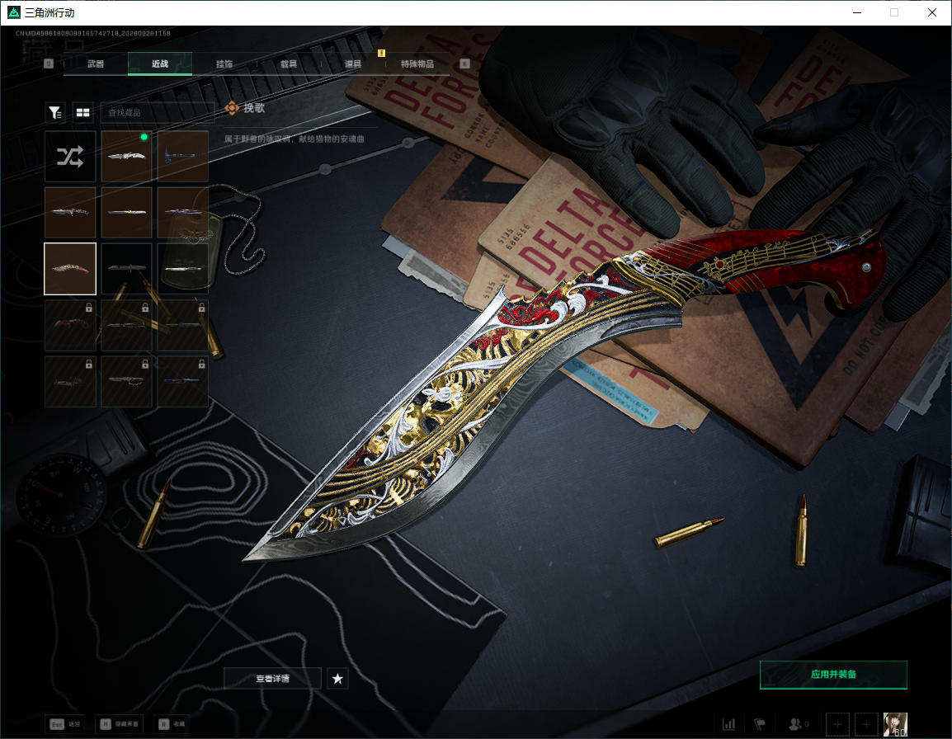
Task: Click the orange quality icon beside 挽歌
Action: pos(231,108)
